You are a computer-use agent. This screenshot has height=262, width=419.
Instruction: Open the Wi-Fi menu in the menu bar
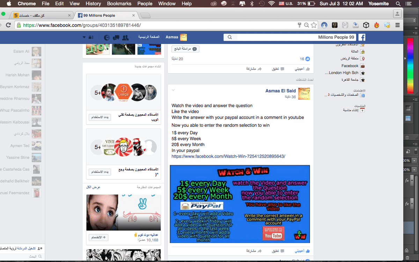(271, 4)
